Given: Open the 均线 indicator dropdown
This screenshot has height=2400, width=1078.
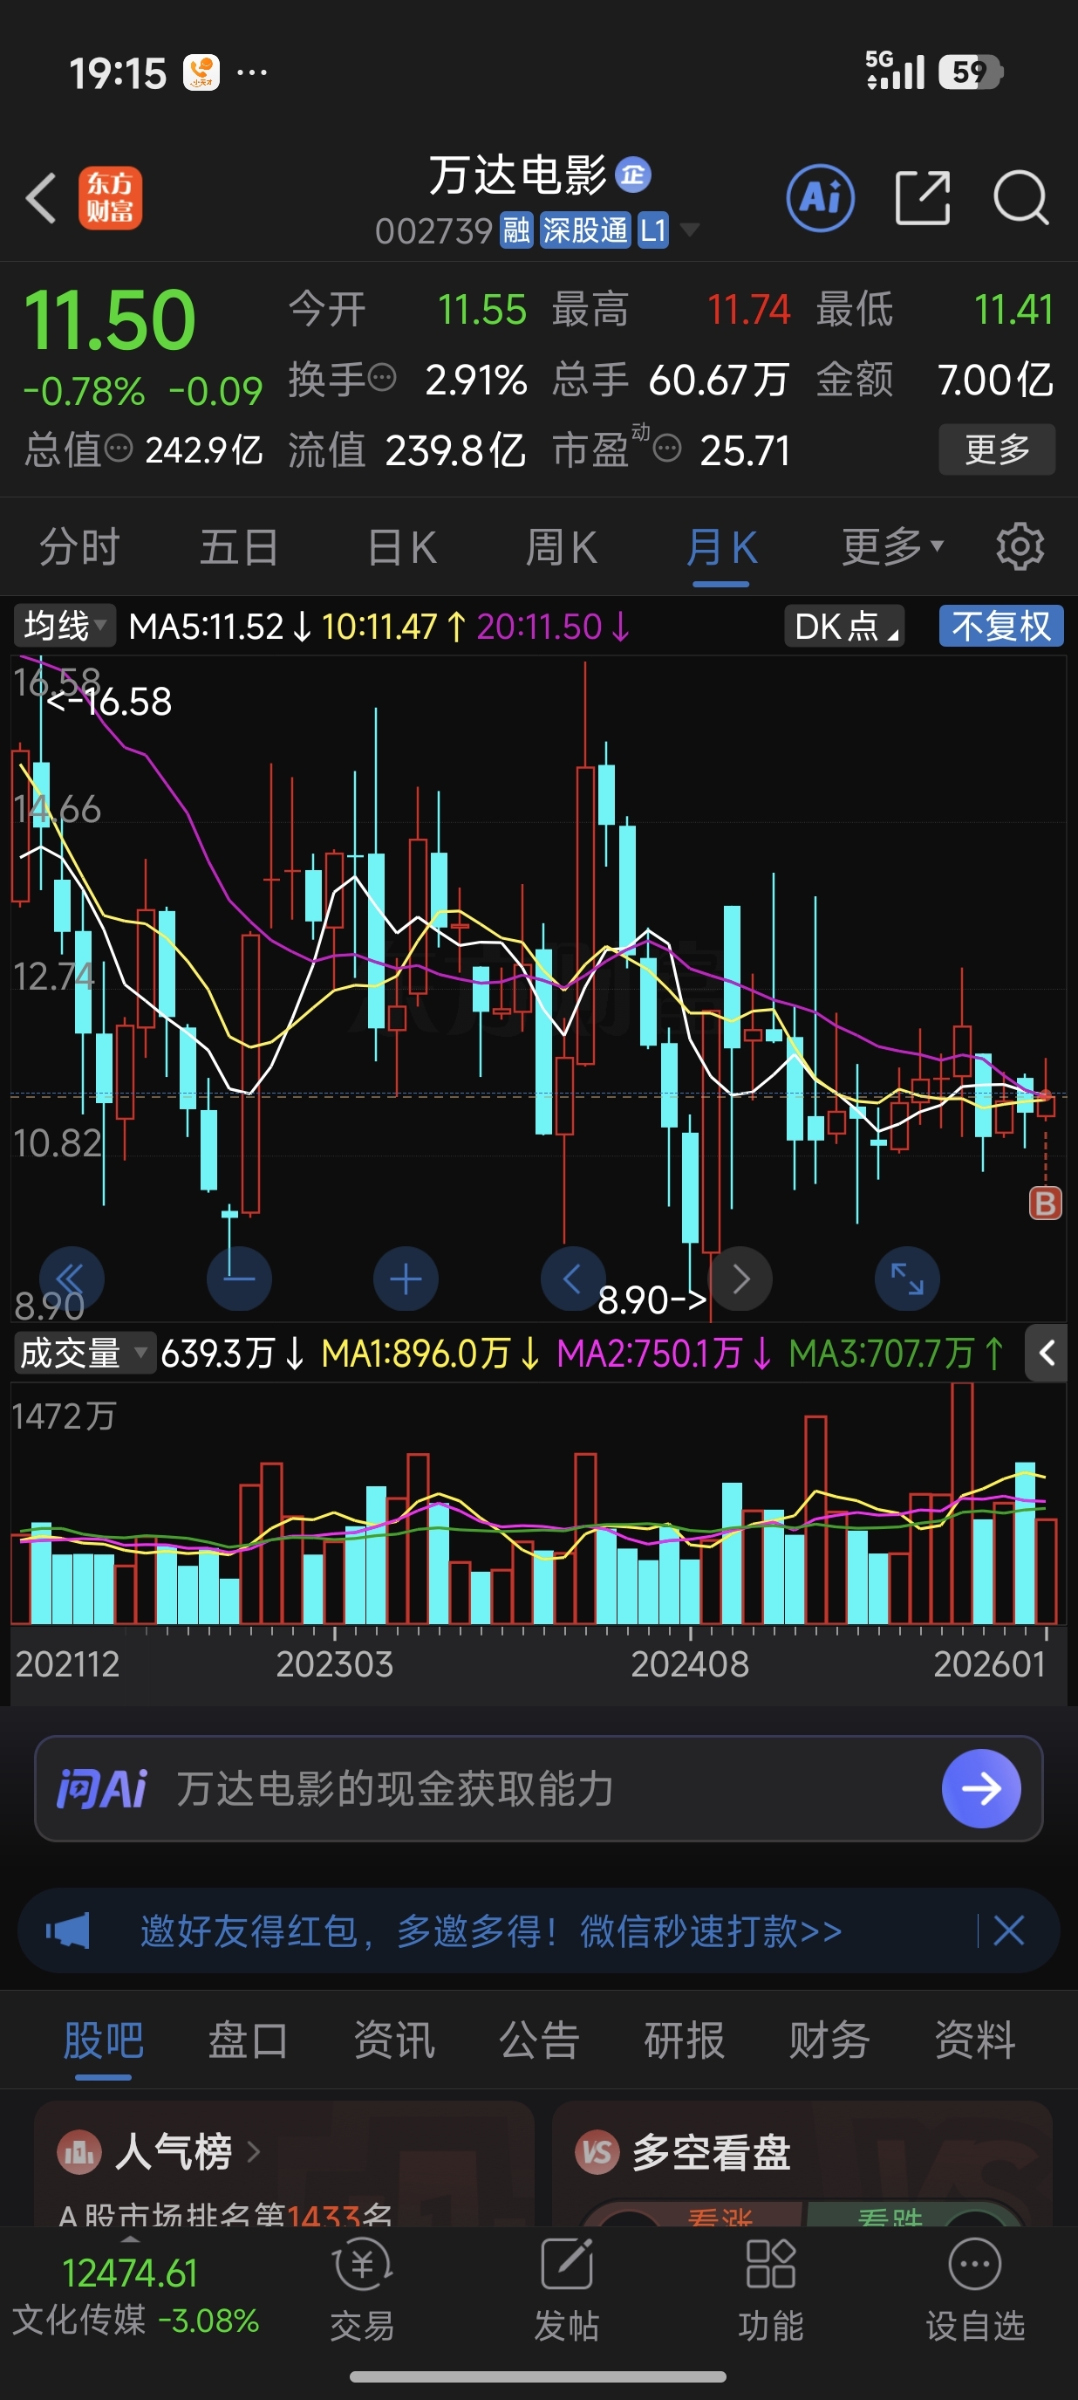Looking at the screenshot, I should click(x=65, y=626).
